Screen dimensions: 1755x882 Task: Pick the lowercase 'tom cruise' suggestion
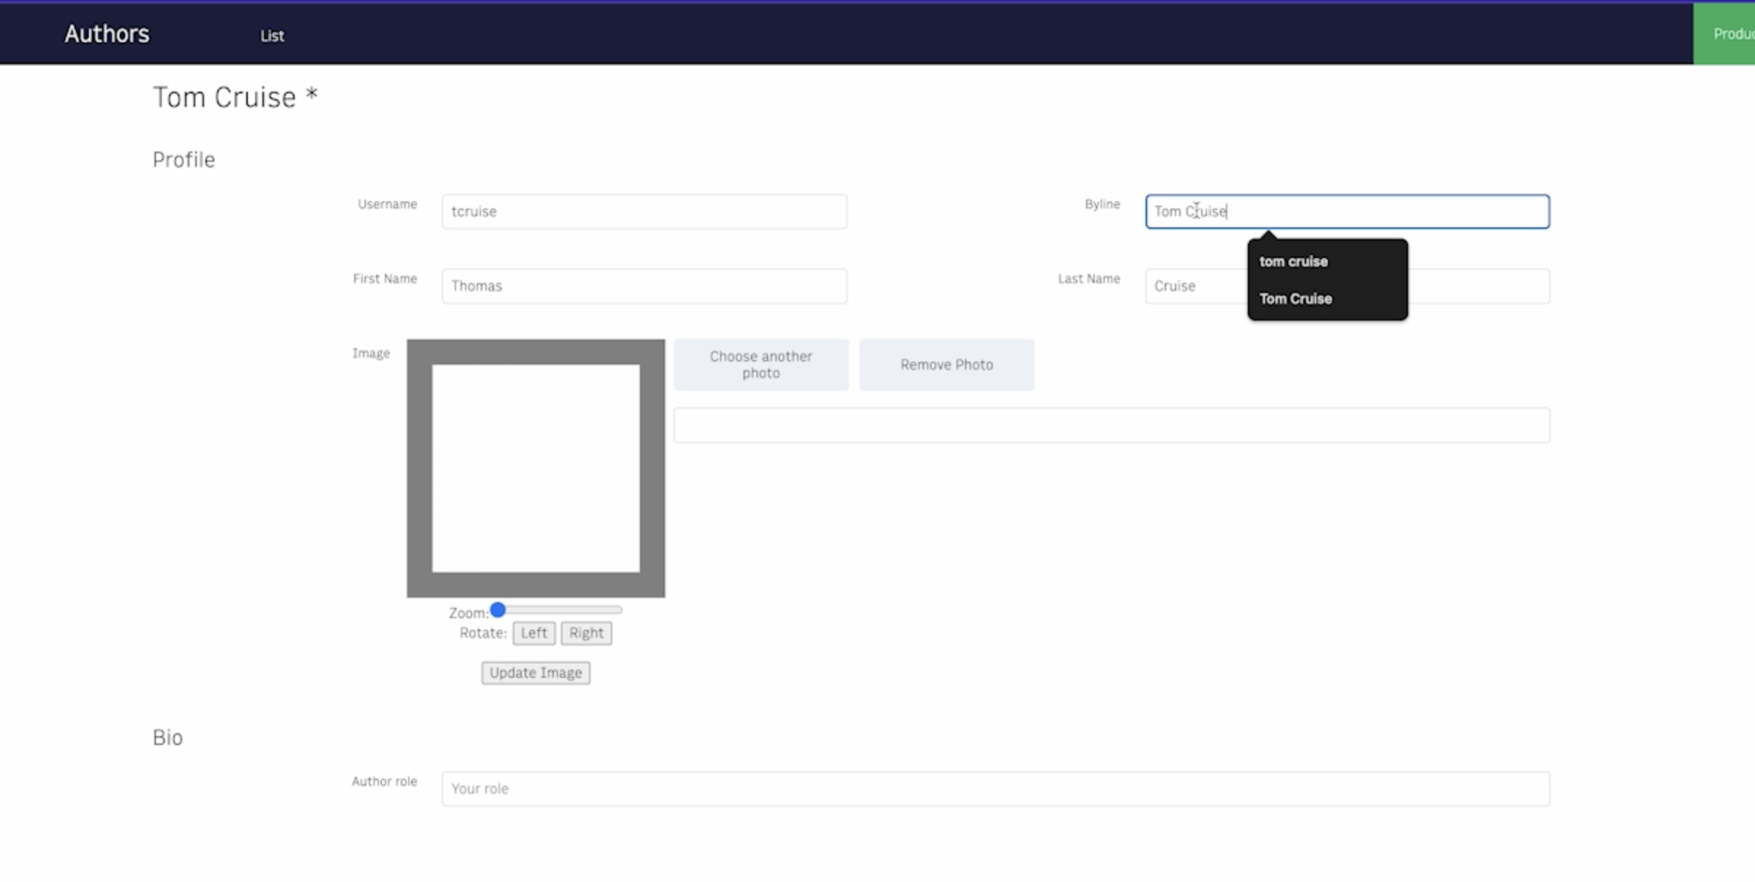point(1294,262)
